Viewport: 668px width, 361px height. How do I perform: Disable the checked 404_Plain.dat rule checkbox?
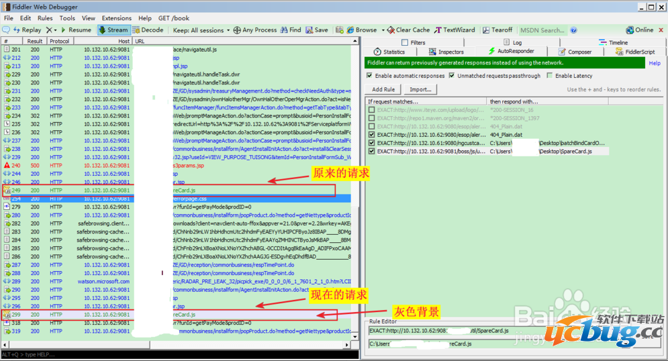tap(372, 134)
